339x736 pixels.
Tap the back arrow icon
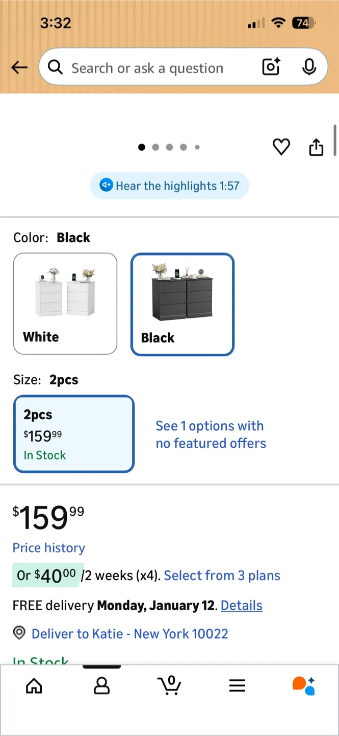(x=19, y=67)
